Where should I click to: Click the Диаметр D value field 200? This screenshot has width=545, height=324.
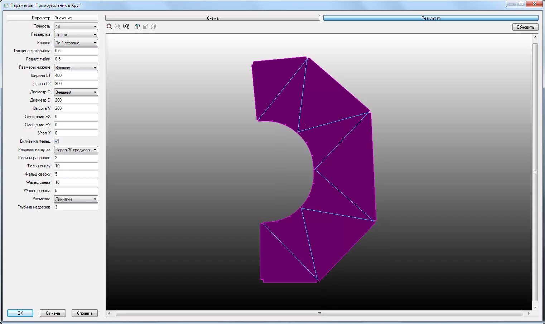click(x=76, y=100)
